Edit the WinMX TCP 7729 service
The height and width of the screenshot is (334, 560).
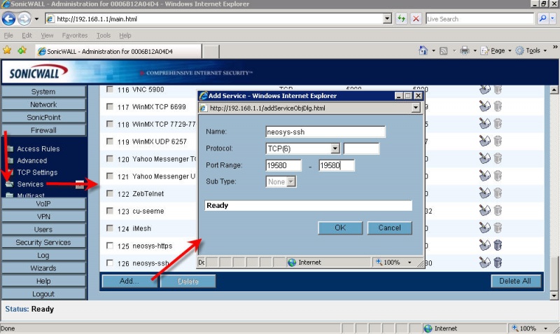(484, 124)
